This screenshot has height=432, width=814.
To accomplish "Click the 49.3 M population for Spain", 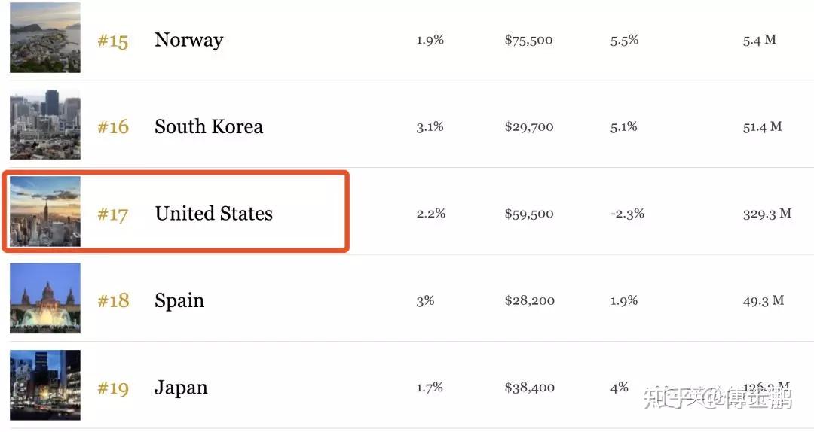I will (x=763, y=301).
